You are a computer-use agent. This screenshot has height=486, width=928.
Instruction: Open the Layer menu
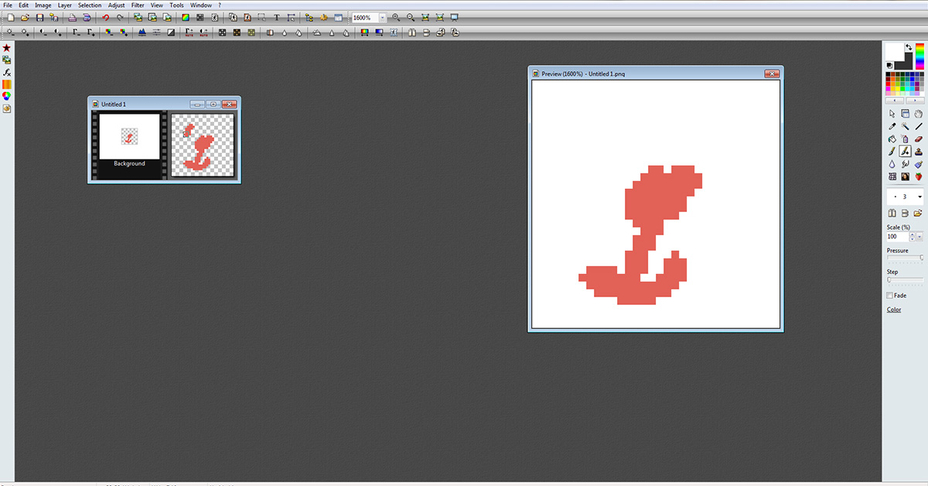(x=64, y=5)
